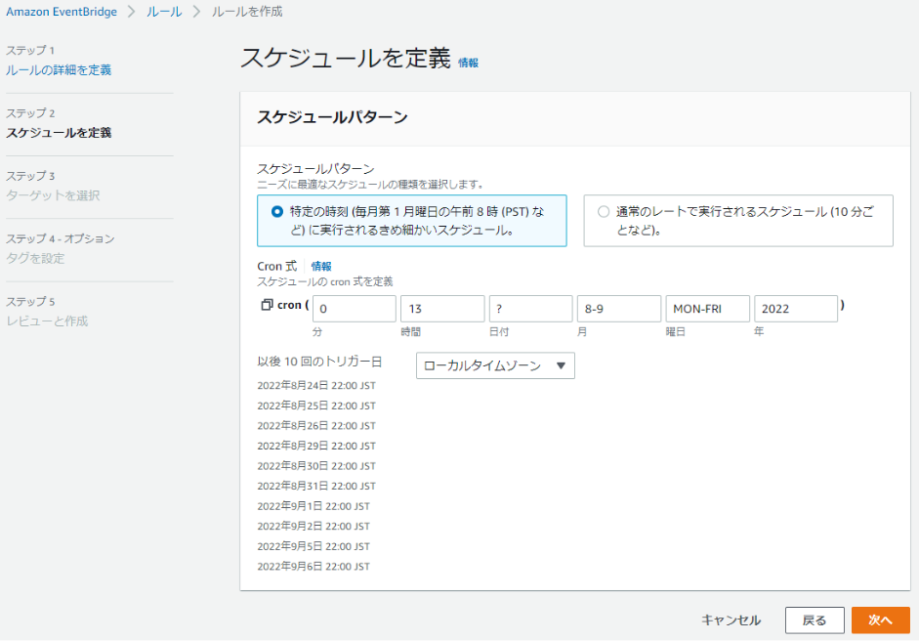Click the dropdown arrow in timezone selector
Screen dimensions: 919x641
pyautogui.click(x=561, y=365)
